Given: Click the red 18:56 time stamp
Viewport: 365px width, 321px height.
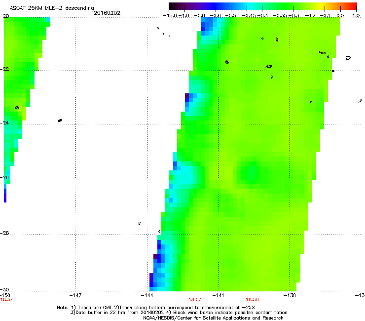Looking at the screenshot, I should coord(253,300).
